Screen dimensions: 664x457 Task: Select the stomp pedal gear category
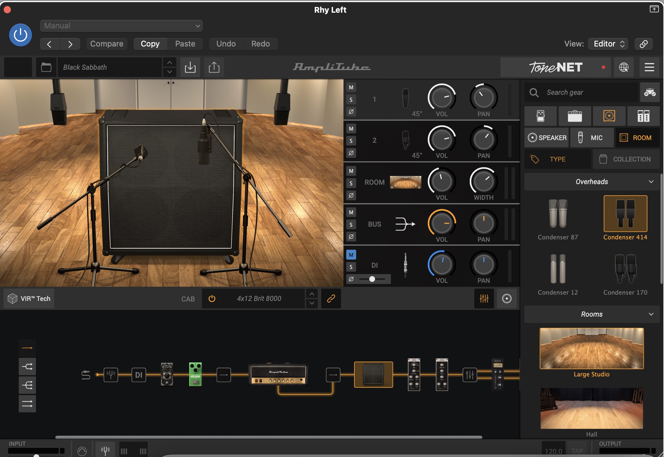pyautogui.click(x=540, y=116)
